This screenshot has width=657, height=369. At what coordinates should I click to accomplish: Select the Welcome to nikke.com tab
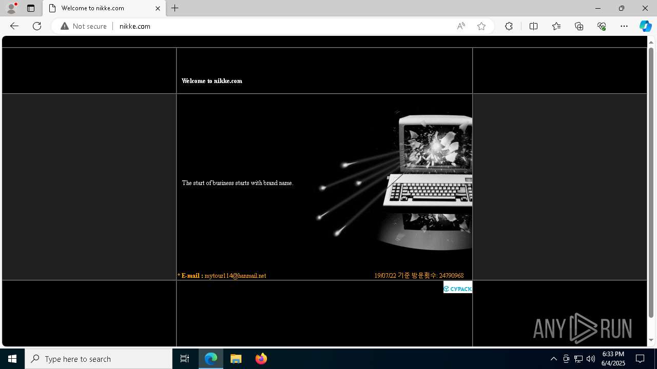[103, 8]
